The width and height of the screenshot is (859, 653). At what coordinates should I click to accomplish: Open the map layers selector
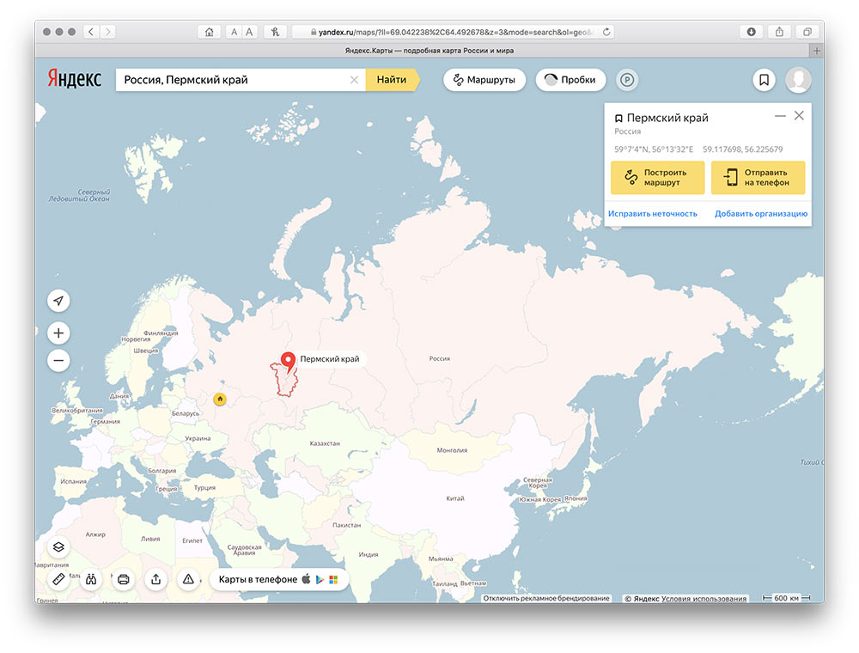58,546
